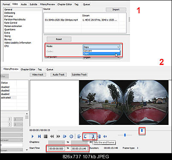The height and width of the screenshot is (160, 172).
Task: Select Queue tab in bottom window
Action: [50, 69]
